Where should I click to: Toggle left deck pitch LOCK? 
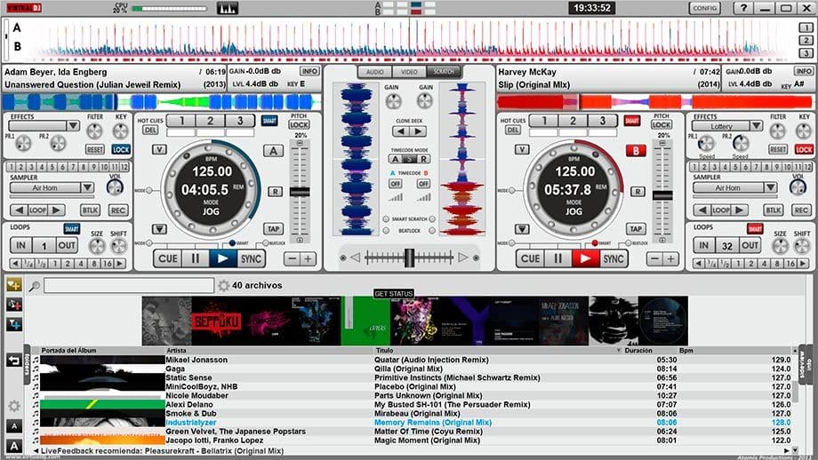[299, 125]
